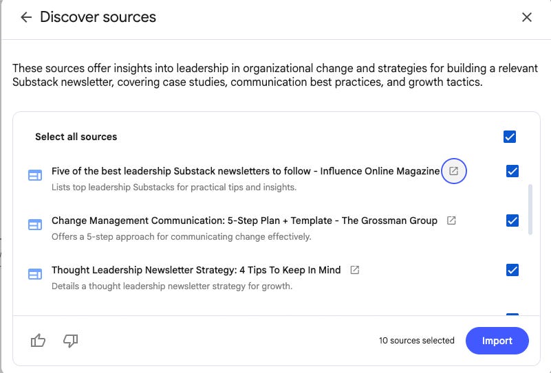Click the 10 sources selected label
Viewport: 551px width, 373px height.
[416, 341]
